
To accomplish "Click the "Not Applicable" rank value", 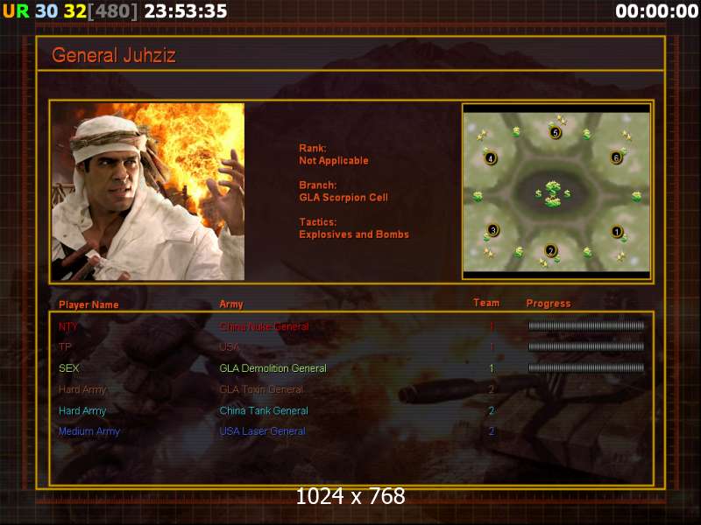I will [x=334, y=161].
